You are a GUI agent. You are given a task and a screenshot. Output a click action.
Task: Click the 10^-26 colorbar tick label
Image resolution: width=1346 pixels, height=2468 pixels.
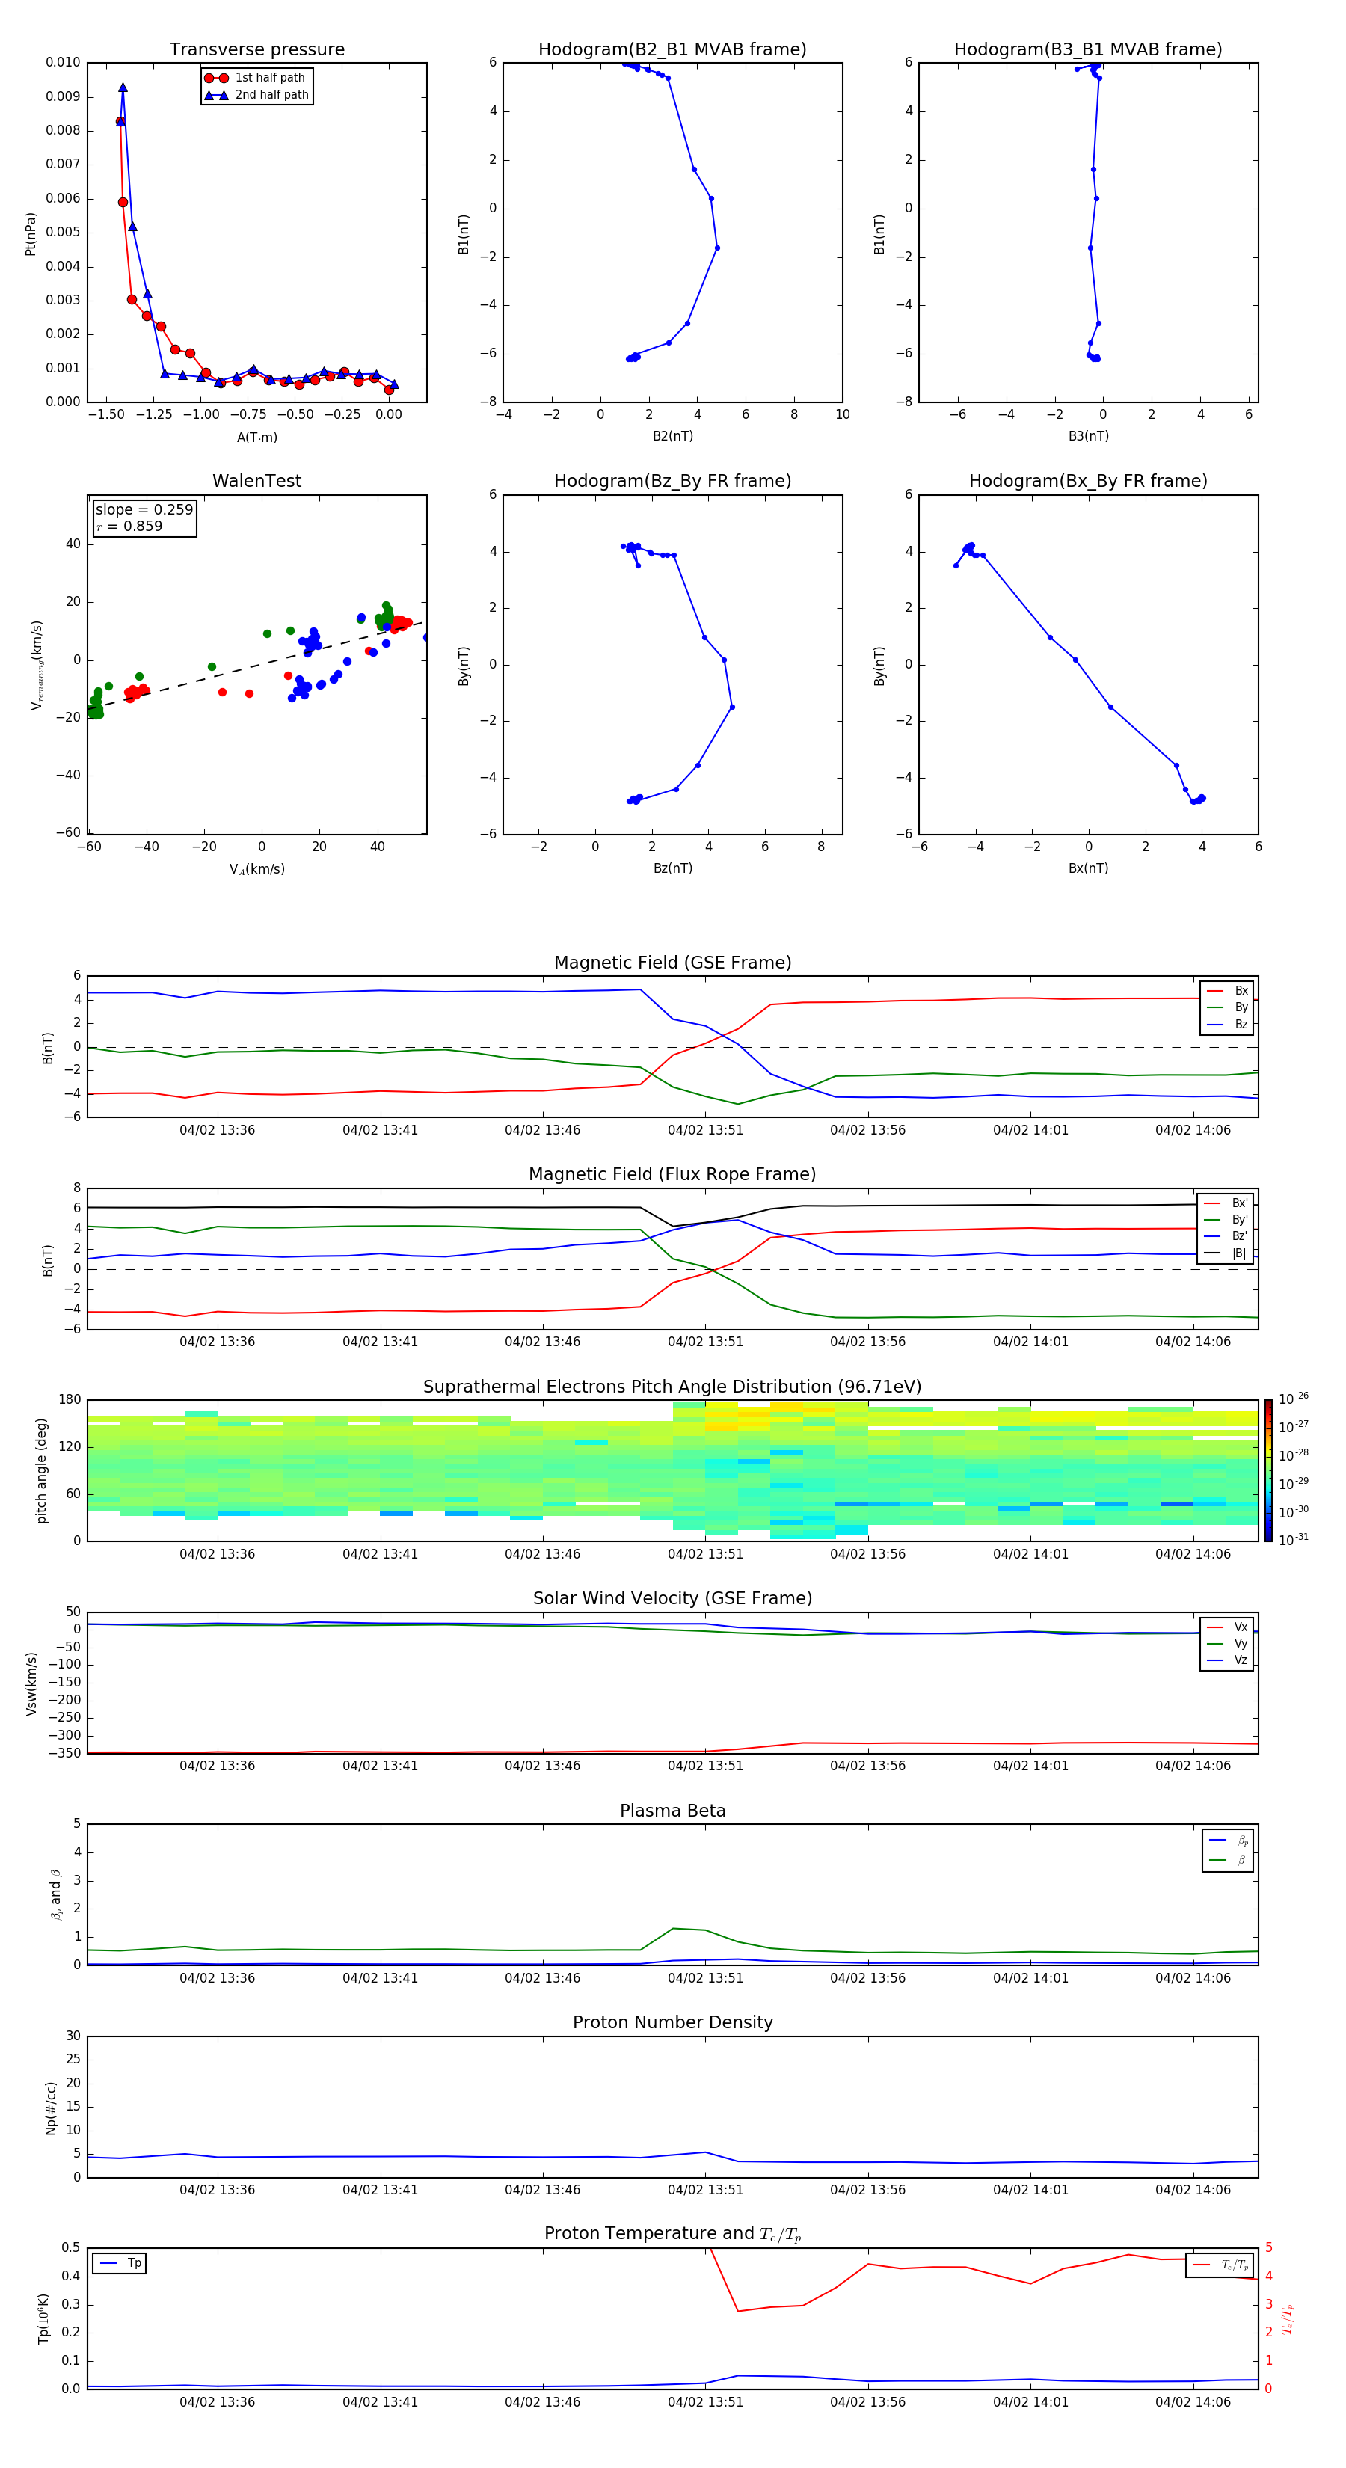coord(1294,1399)
